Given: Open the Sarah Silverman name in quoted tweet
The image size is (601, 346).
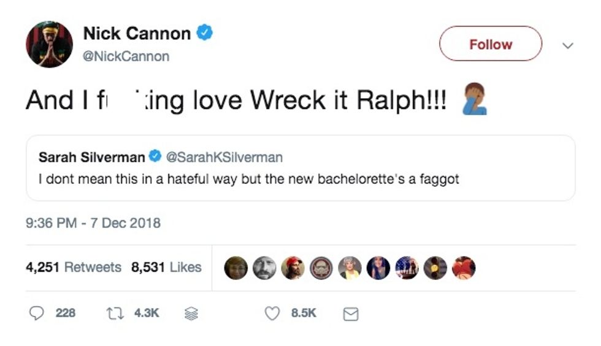Looking at the screenshot, I should pyautogui.click(x=91, y=157).
